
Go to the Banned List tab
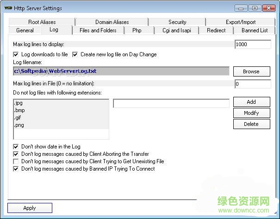point(254,30)
